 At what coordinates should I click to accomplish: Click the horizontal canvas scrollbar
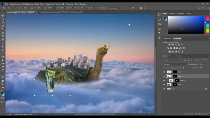point(95,114)
